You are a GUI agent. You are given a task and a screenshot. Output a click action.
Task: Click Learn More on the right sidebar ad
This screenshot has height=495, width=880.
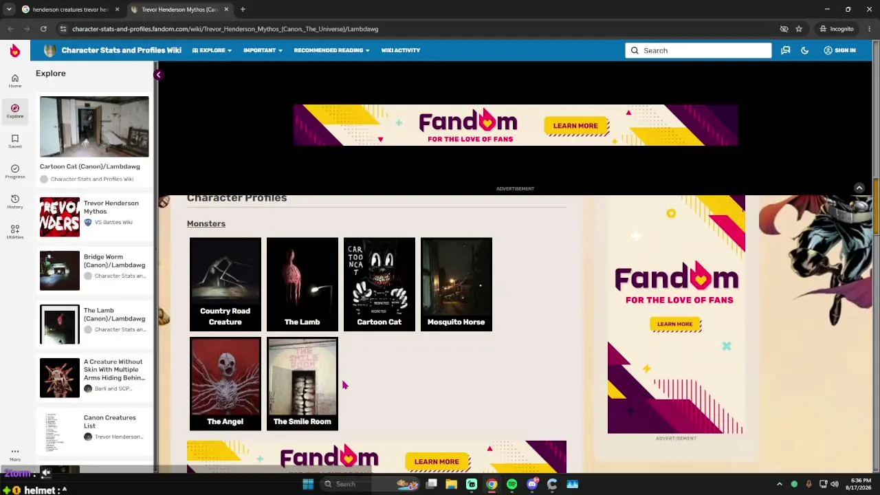(x=674, y=324)
